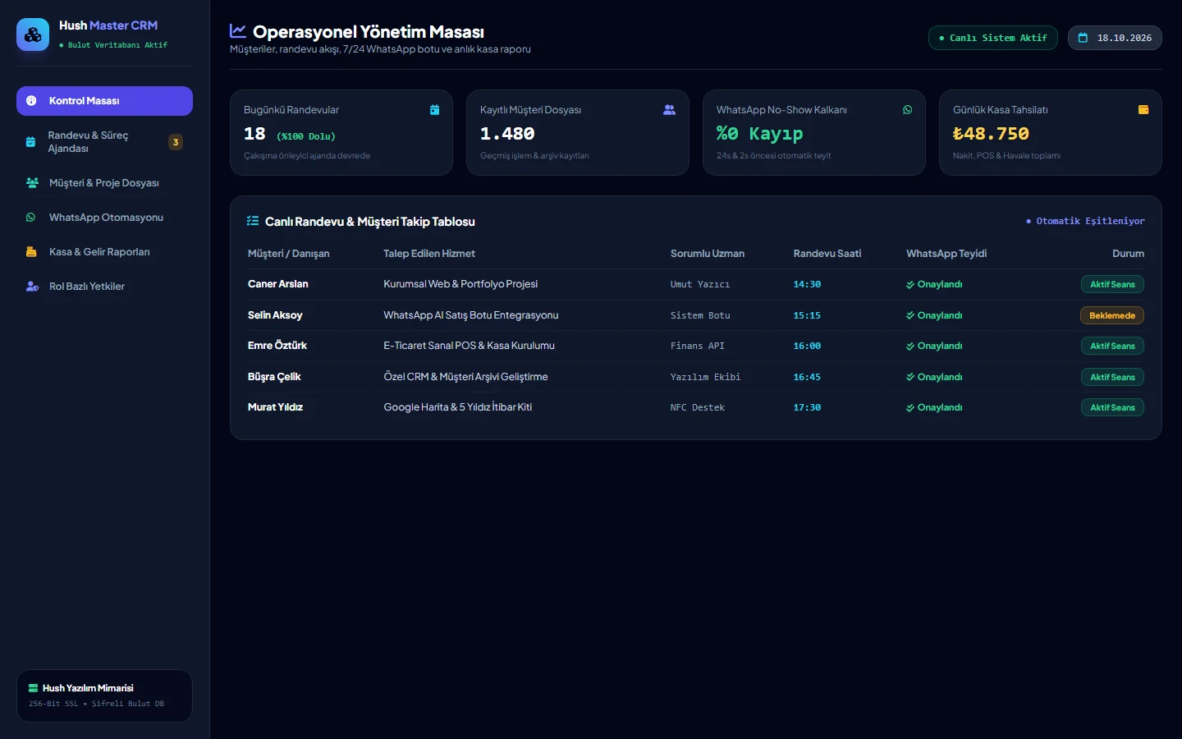Image resolution: width=1182 pixels, height=739 pixels.
Task: Click Aktif Seans badge for Caner Arslan
Action: [1112, 284]
